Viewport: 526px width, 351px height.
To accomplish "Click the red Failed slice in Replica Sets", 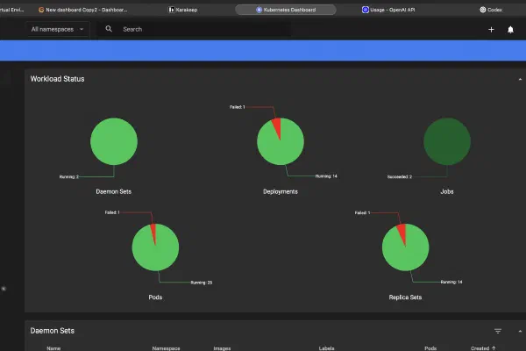I will pos(402,233).
